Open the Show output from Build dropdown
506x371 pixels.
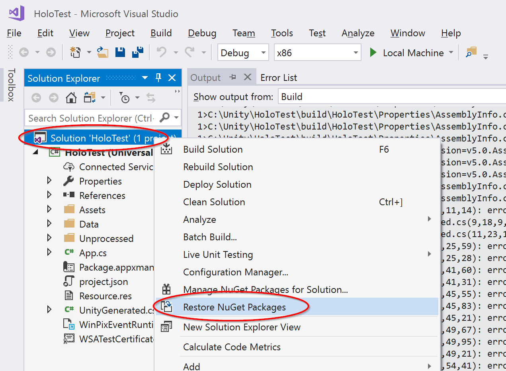coord(392,97)
